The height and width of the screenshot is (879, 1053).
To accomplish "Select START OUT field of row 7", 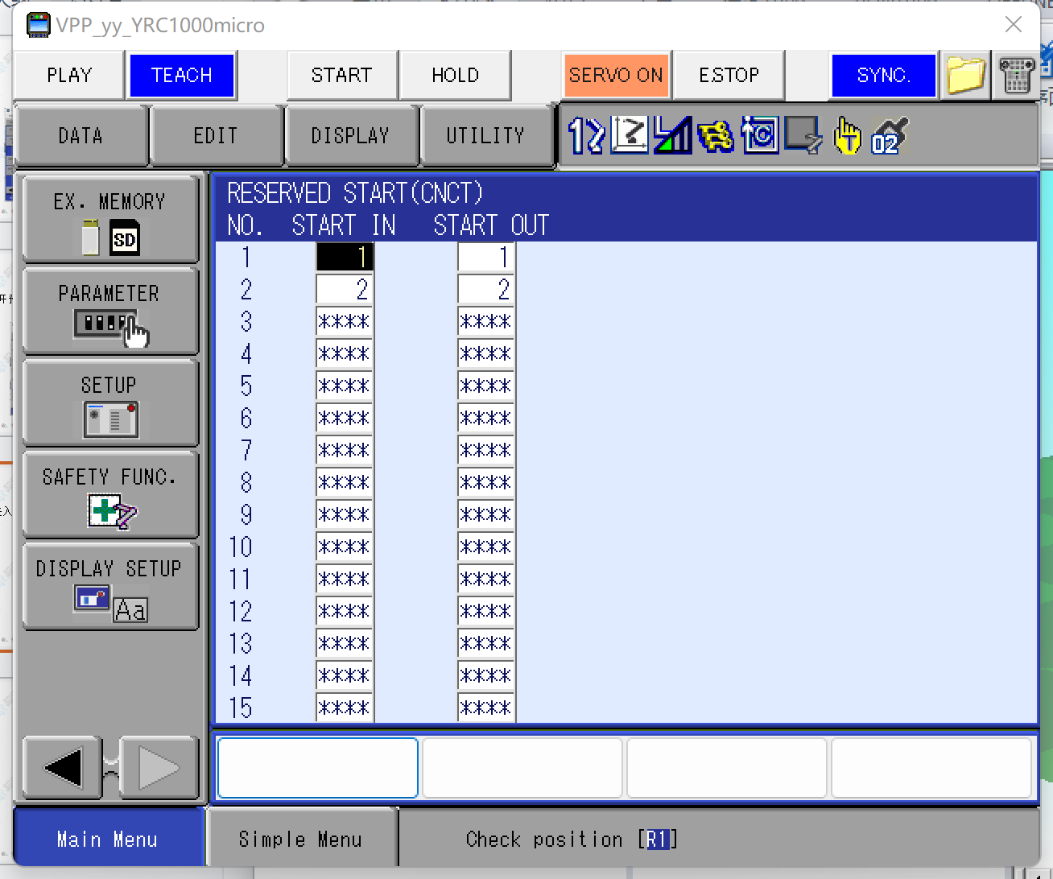I will pyautogui.click(x=485, y=450).
